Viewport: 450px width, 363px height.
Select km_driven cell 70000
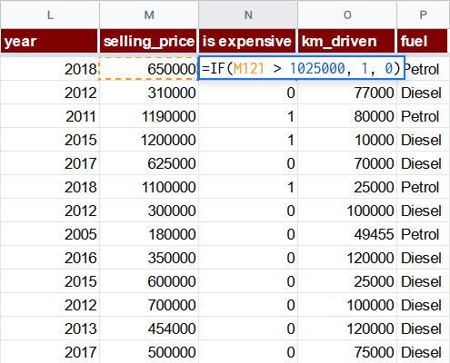click(347, 163)
